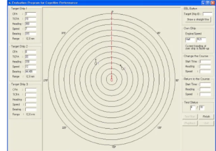Click Change the Course Speed field
The height and width of the screenshot is (151, 216).
click(x=205, y=71)
